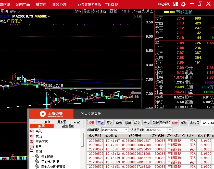Switch to the 基金理财 tab
Viewport: 214px width, 169px height.
68,126
